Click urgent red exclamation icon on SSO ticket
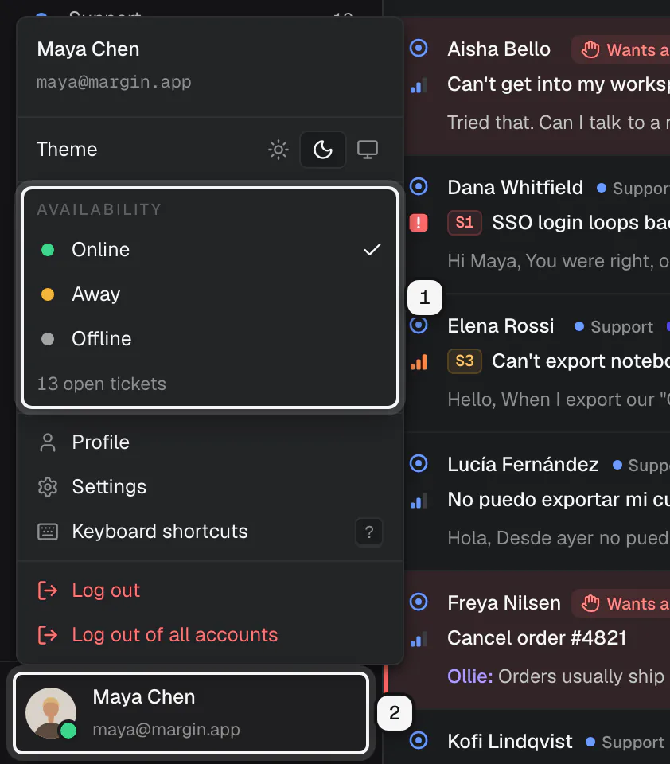670x764 pixels. pyautogui.click(x=419, y=223)
